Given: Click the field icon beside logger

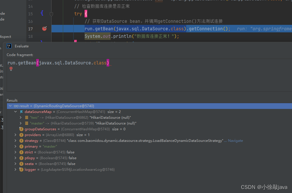Looking at the screenshot, I should pos(21,169).
